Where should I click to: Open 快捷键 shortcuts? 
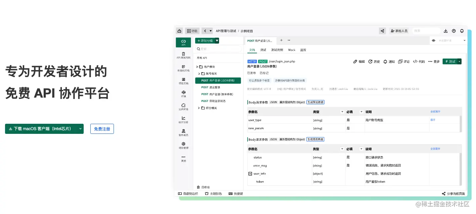pyautogui.click(x=235, y=194)
